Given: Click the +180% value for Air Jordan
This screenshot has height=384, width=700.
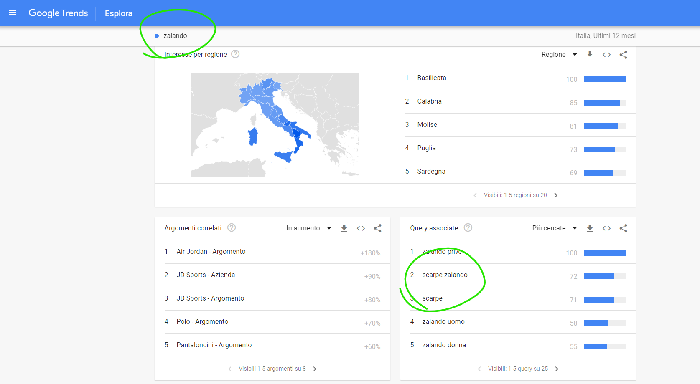Looking at the screenshot, I should 370,253.
